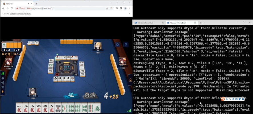Viewport: 253px width, 114px height.
Task: Switch to the first Windows PowerShell tab
Action: [145, 23]
